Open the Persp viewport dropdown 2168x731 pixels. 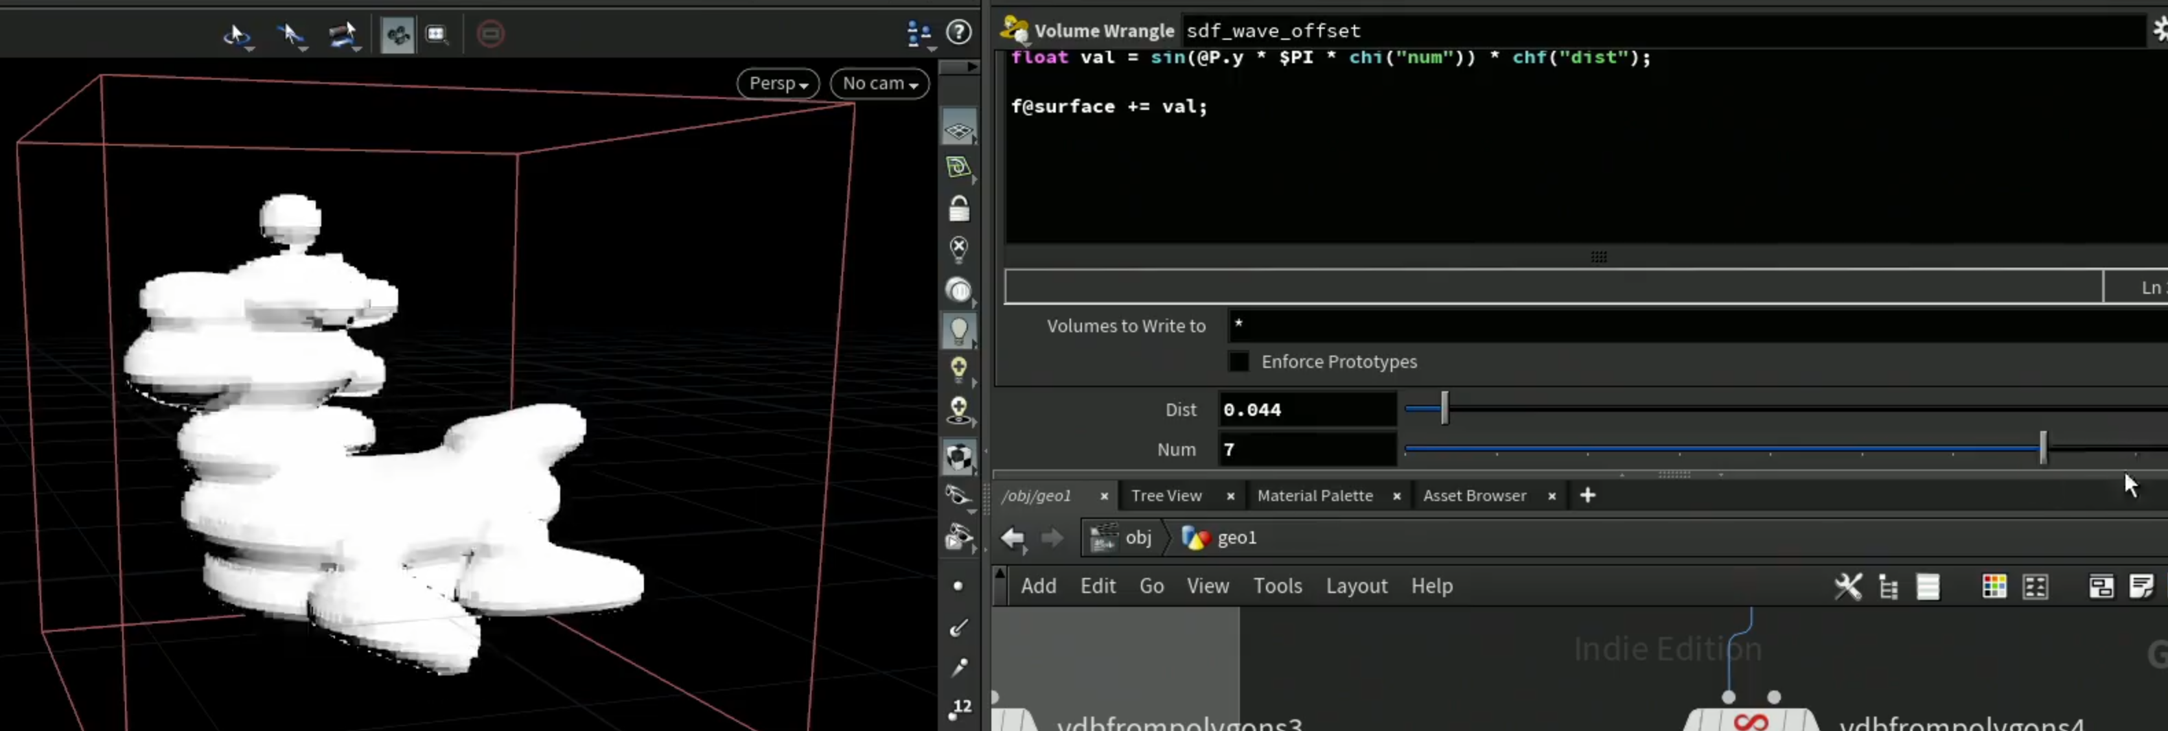coord(778,83)
